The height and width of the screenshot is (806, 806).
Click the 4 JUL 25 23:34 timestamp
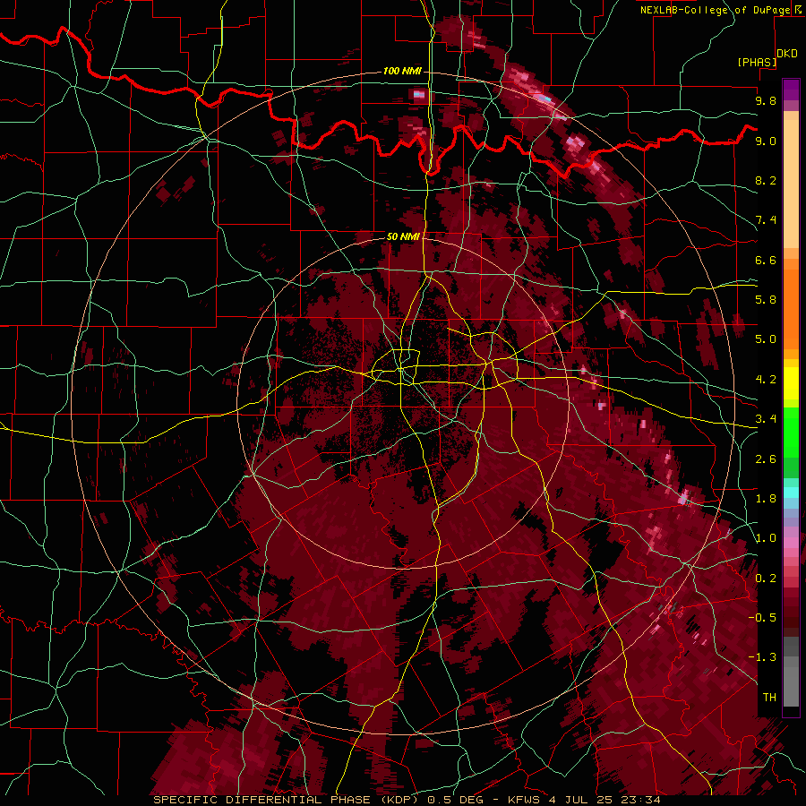603,800
